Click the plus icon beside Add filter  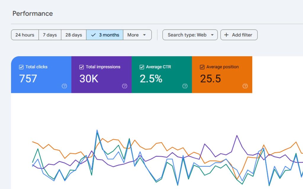pos(226,35)
